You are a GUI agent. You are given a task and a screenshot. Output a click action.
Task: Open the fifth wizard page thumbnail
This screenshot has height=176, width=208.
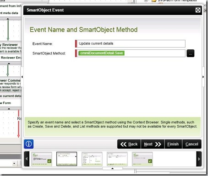click(x=142, y=159)
